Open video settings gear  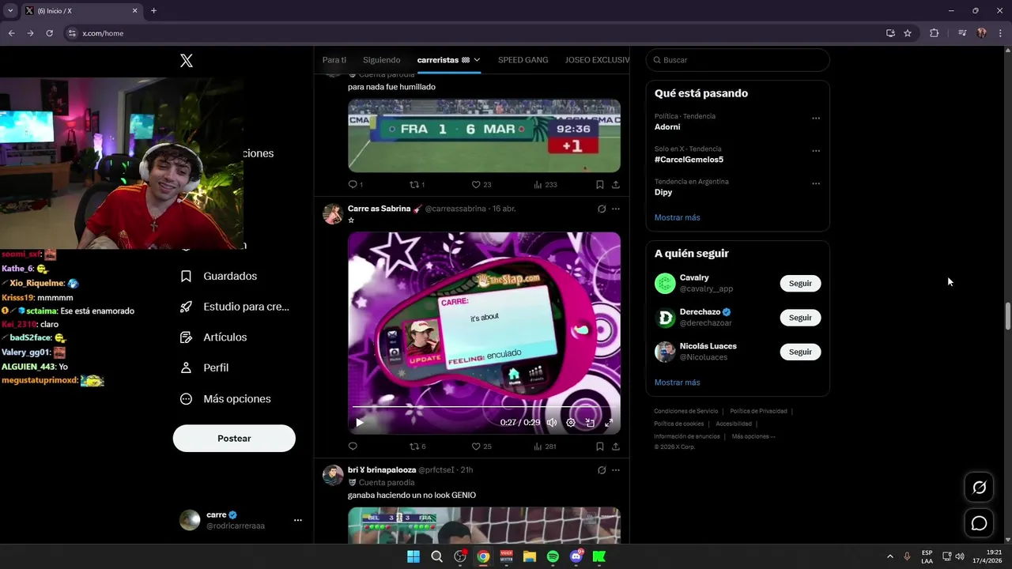point(571,423)
